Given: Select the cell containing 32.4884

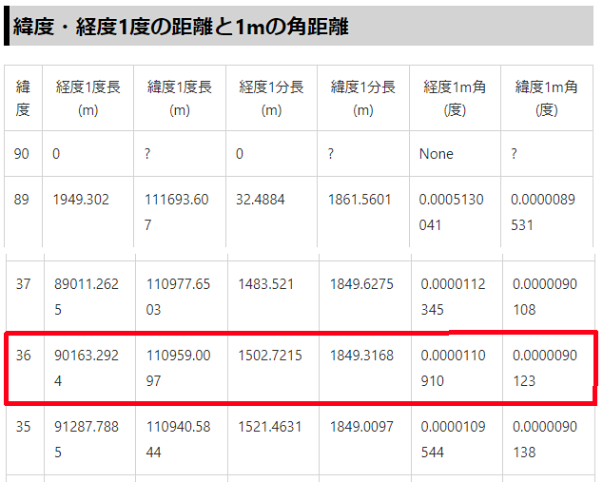Looking at the screenshot, I should click(260, 200).
